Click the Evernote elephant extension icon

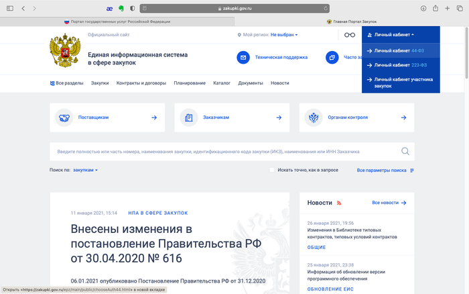tap(120, 8)
